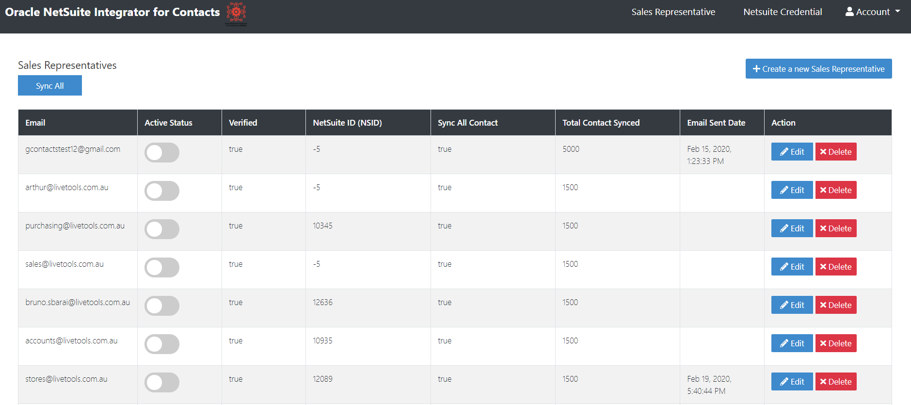Enable active status for accounts@livetools.com.au
Image resolution: width=911 pixels, height=405 pixels.
(x=162, y=344)
